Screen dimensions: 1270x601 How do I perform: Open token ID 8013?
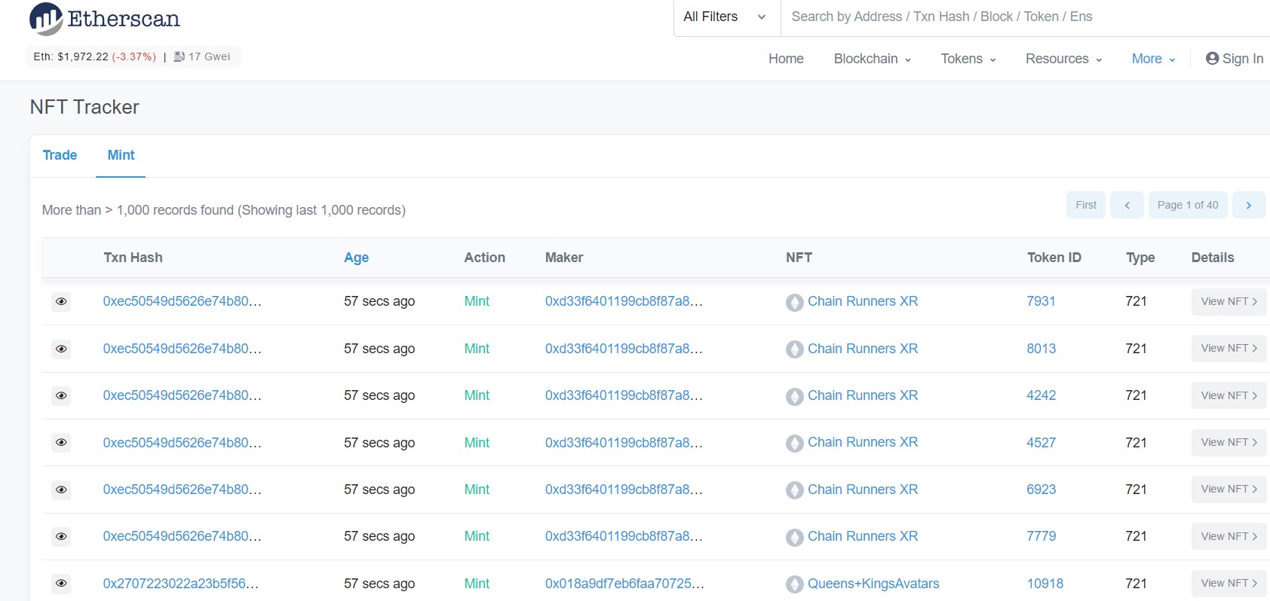1041,349
